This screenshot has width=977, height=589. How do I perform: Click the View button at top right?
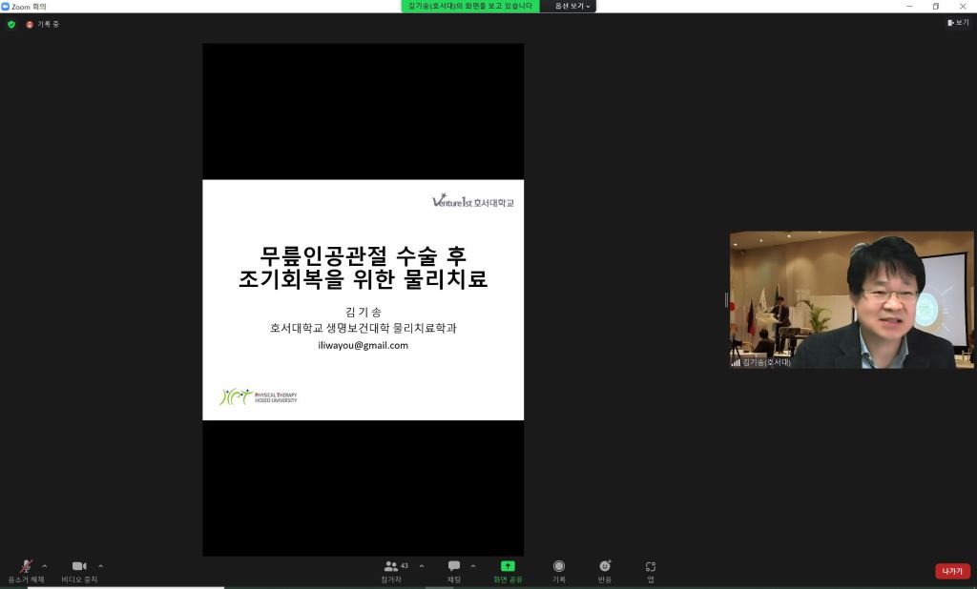tap(958, 23)
